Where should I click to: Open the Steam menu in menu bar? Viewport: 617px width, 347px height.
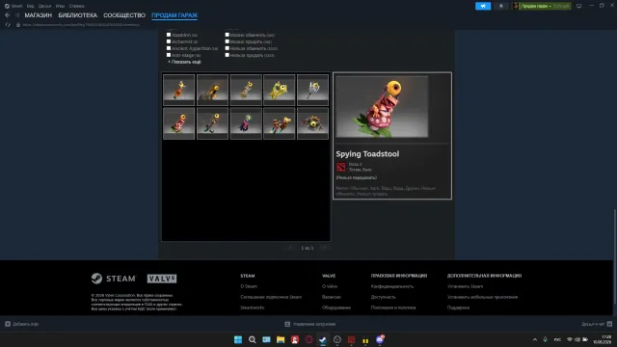[x=13, y=6]
